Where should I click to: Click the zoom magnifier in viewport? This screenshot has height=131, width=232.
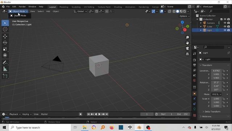(187, 37)
